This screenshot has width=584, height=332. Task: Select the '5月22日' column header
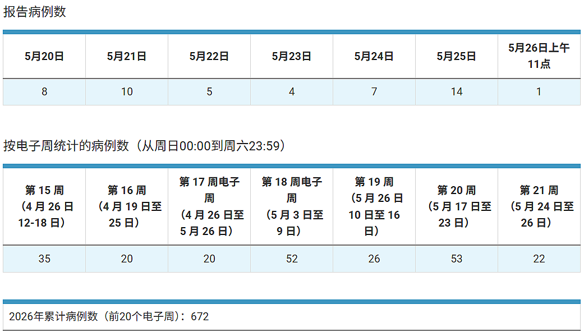pos(209,56)
